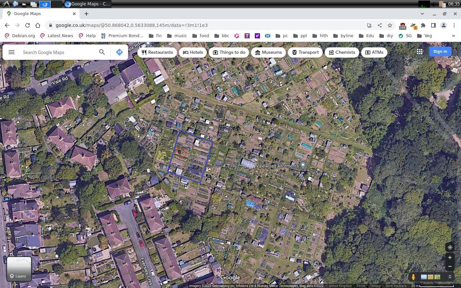This screenshot has height=288, width=461.
Task: Zoom in on the map
Action: click(x=450, y=258)
